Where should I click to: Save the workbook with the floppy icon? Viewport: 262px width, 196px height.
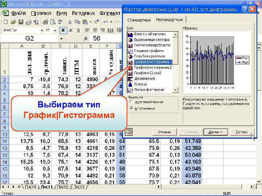(21, 22)
